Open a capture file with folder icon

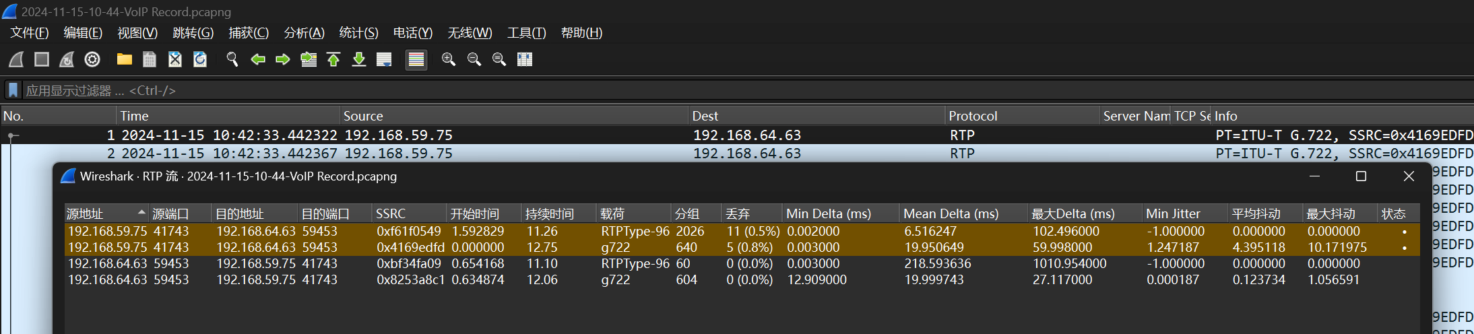(x=124, y=59)
